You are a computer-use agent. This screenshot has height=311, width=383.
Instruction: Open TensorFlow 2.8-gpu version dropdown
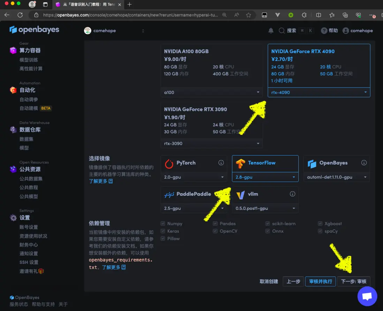point(265,177)
